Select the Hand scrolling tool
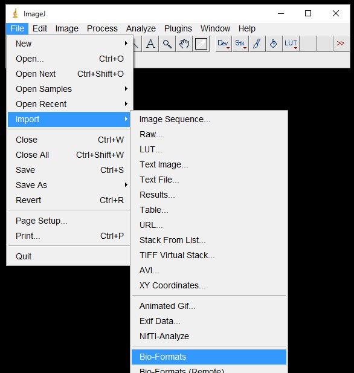Image resolution: width=354 pixels, height=373 pixels. pyautogui.click(x=184, y=44)
